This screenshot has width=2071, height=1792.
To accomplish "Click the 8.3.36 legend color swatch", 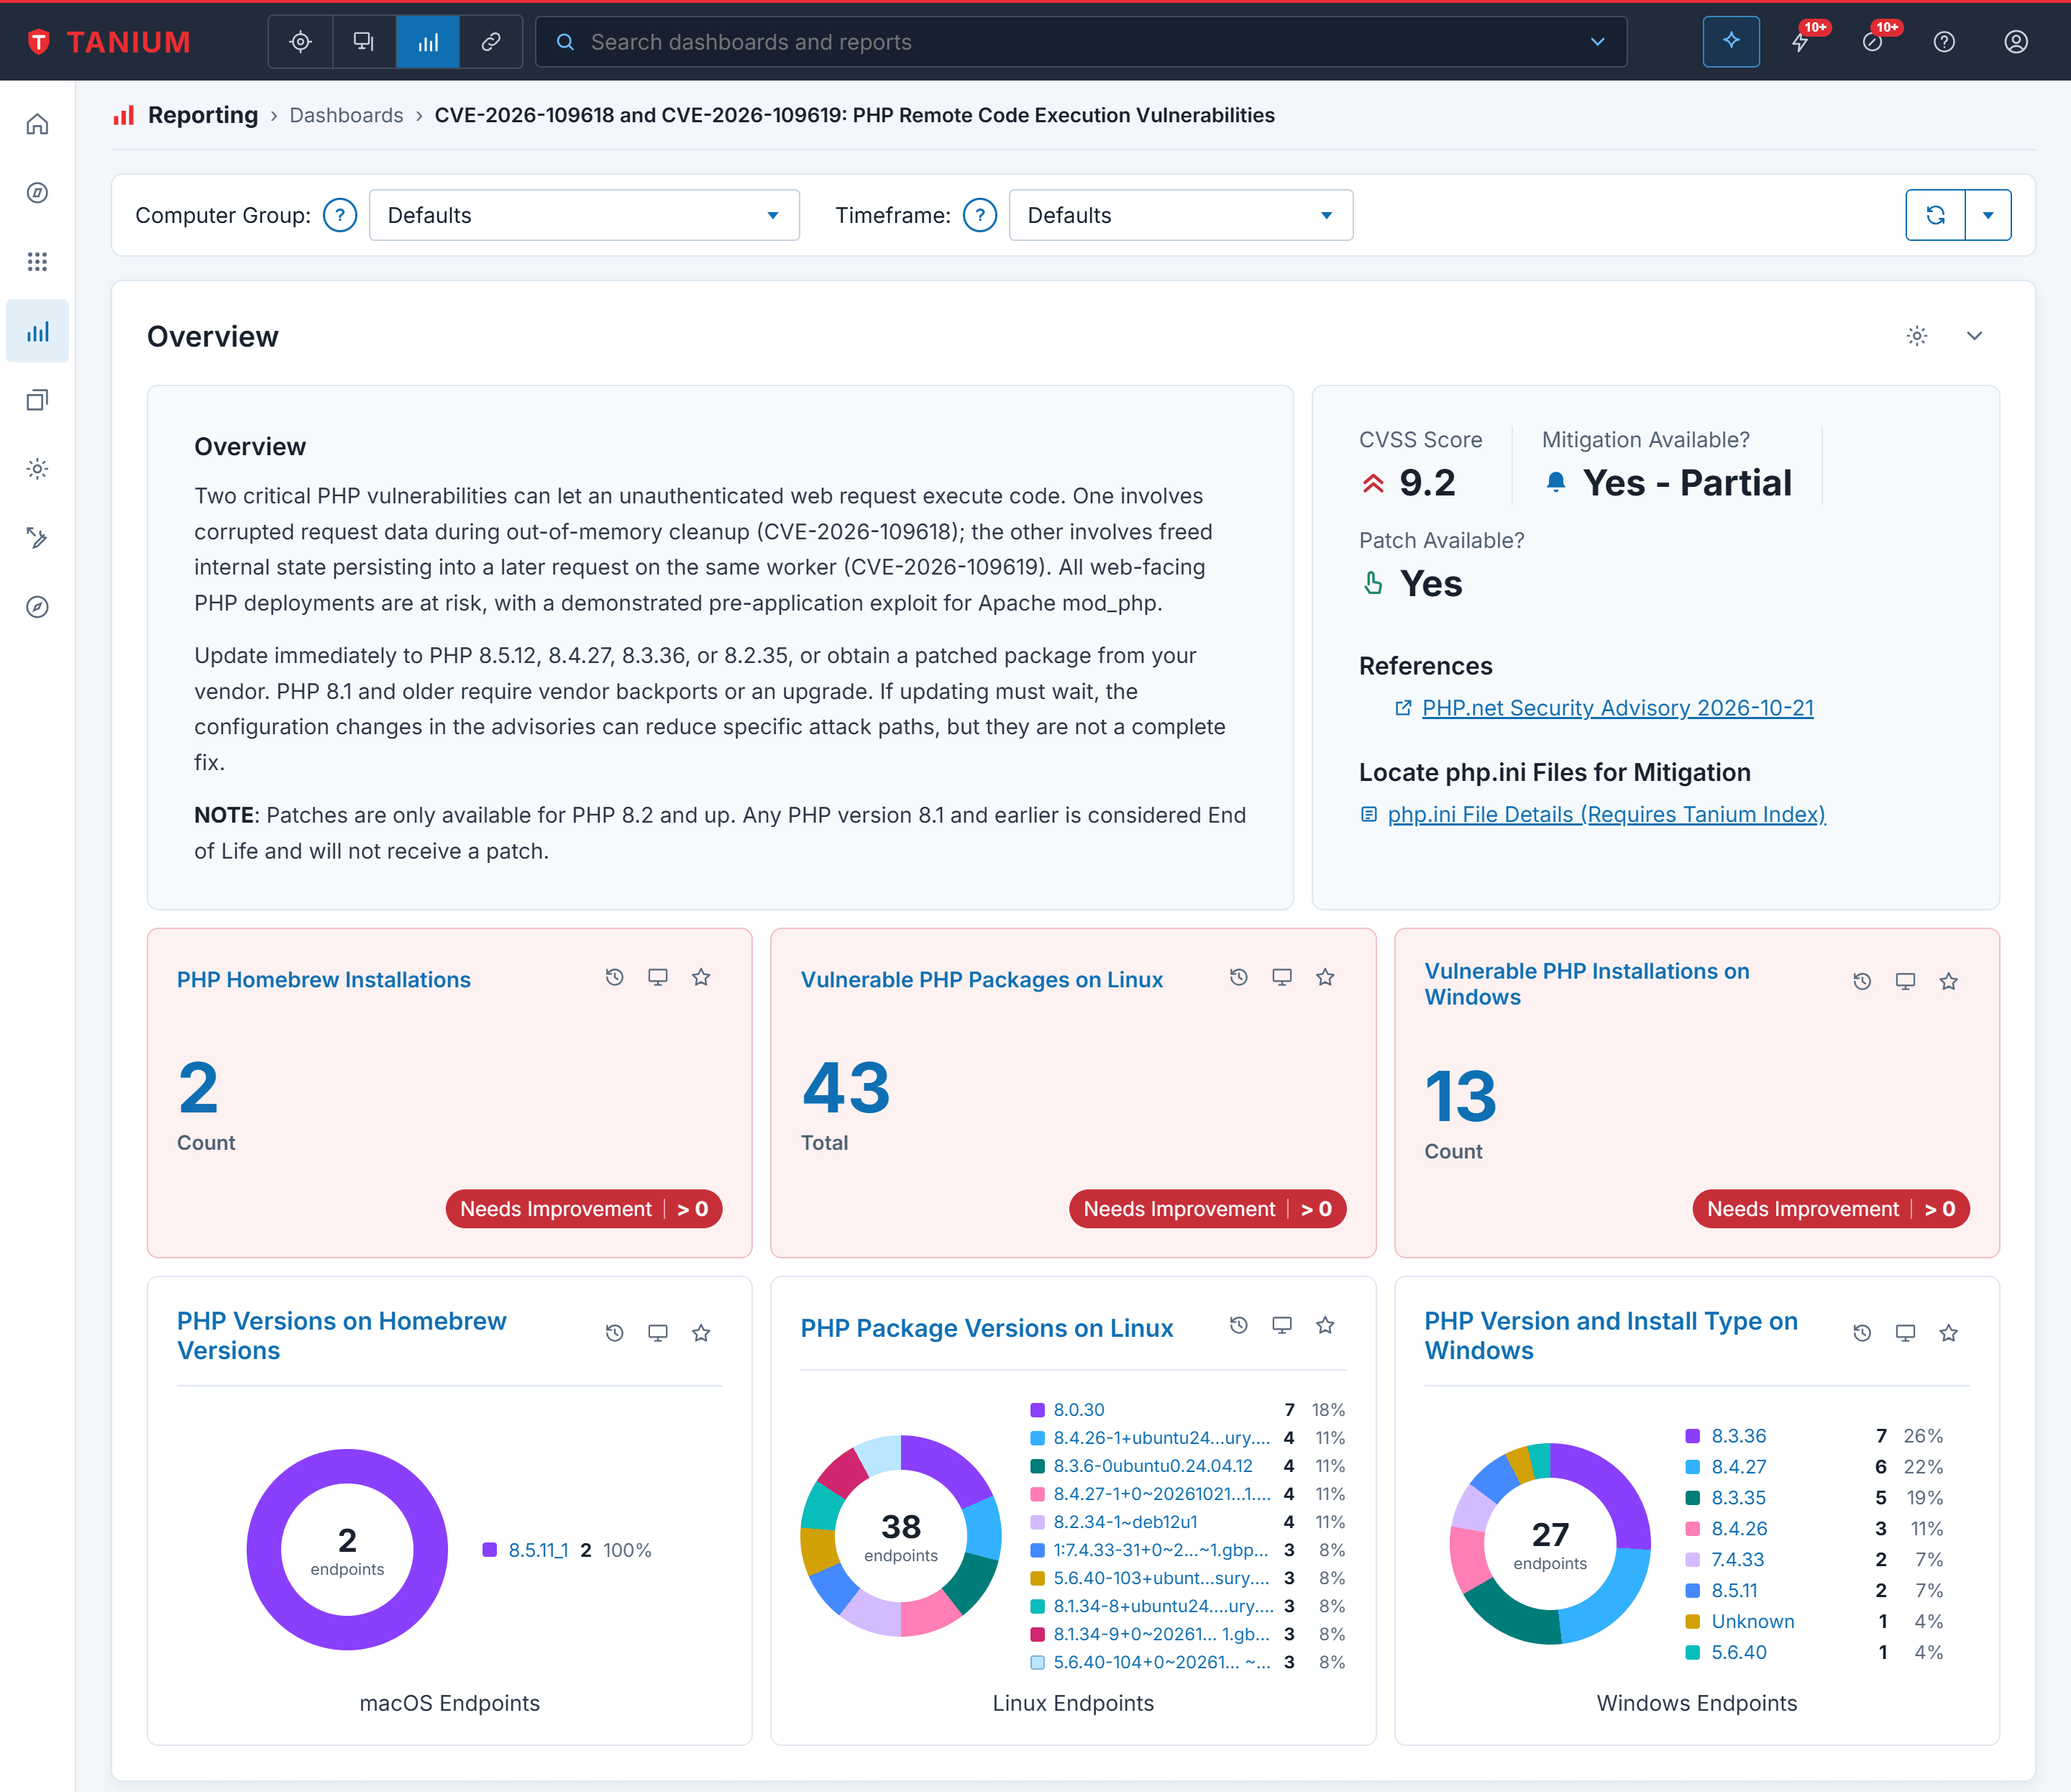I will (x=1692, y=1436).
